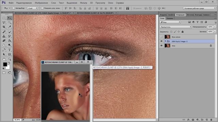This screenshot has height=122, width=218.
Task: Filter layers by smart objects icon
Action: [x=206, y=22]
